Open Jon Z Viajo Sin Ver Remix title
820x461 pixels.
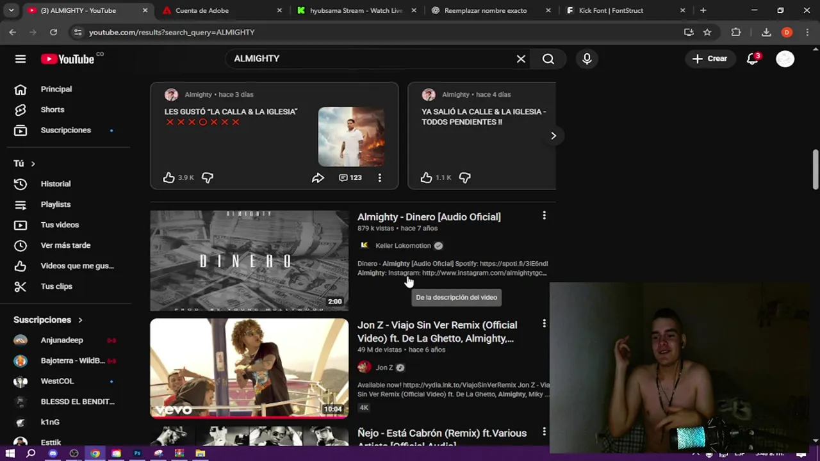point(438,332)
